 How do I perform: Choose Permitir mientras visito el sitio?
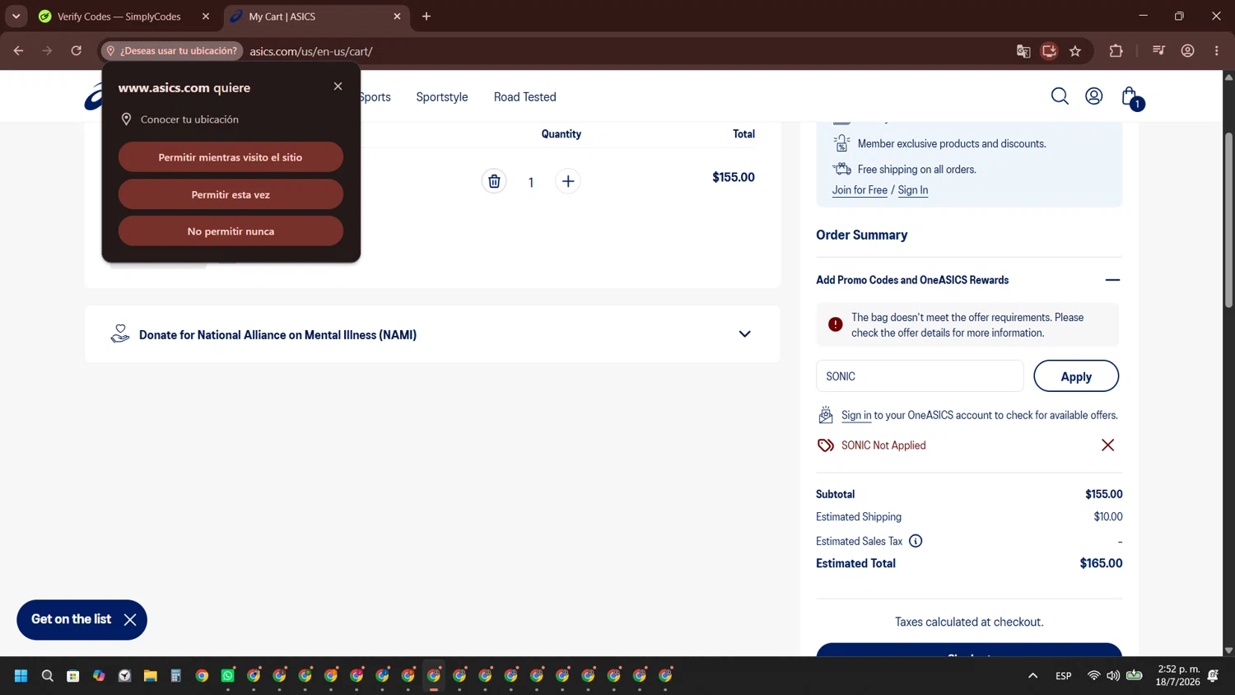coord(231,157)
